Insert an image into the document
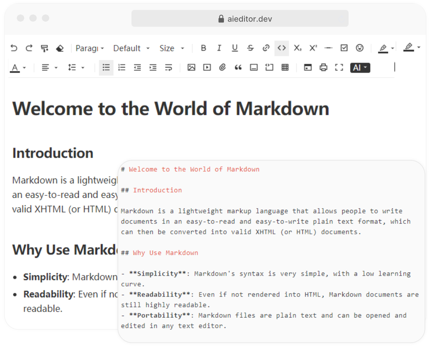Image resolution: width=433 pixels, height=349 pixels. click(190, 67)
